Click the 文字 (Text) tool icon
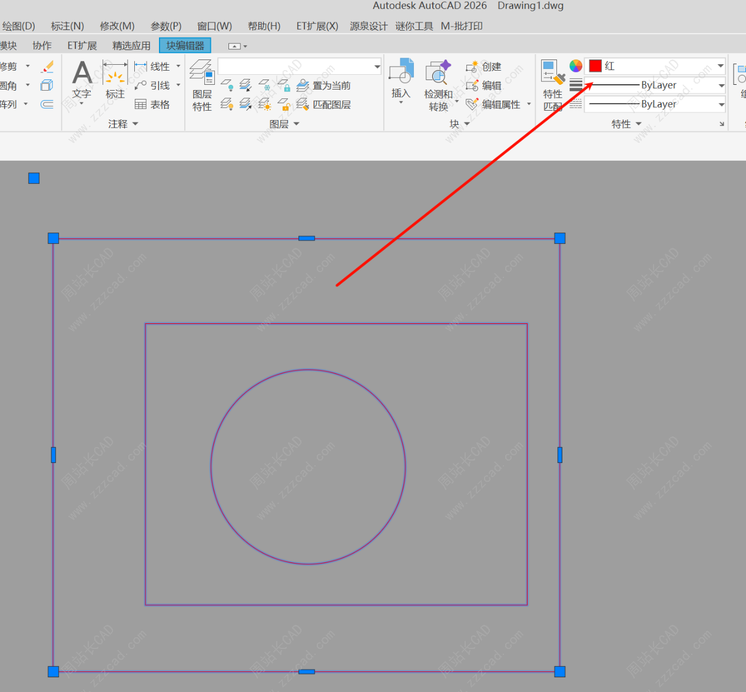 pos(82,74)
